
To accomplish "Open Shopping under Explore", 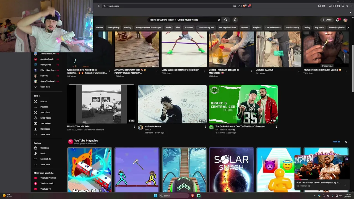I will [44, 148].
